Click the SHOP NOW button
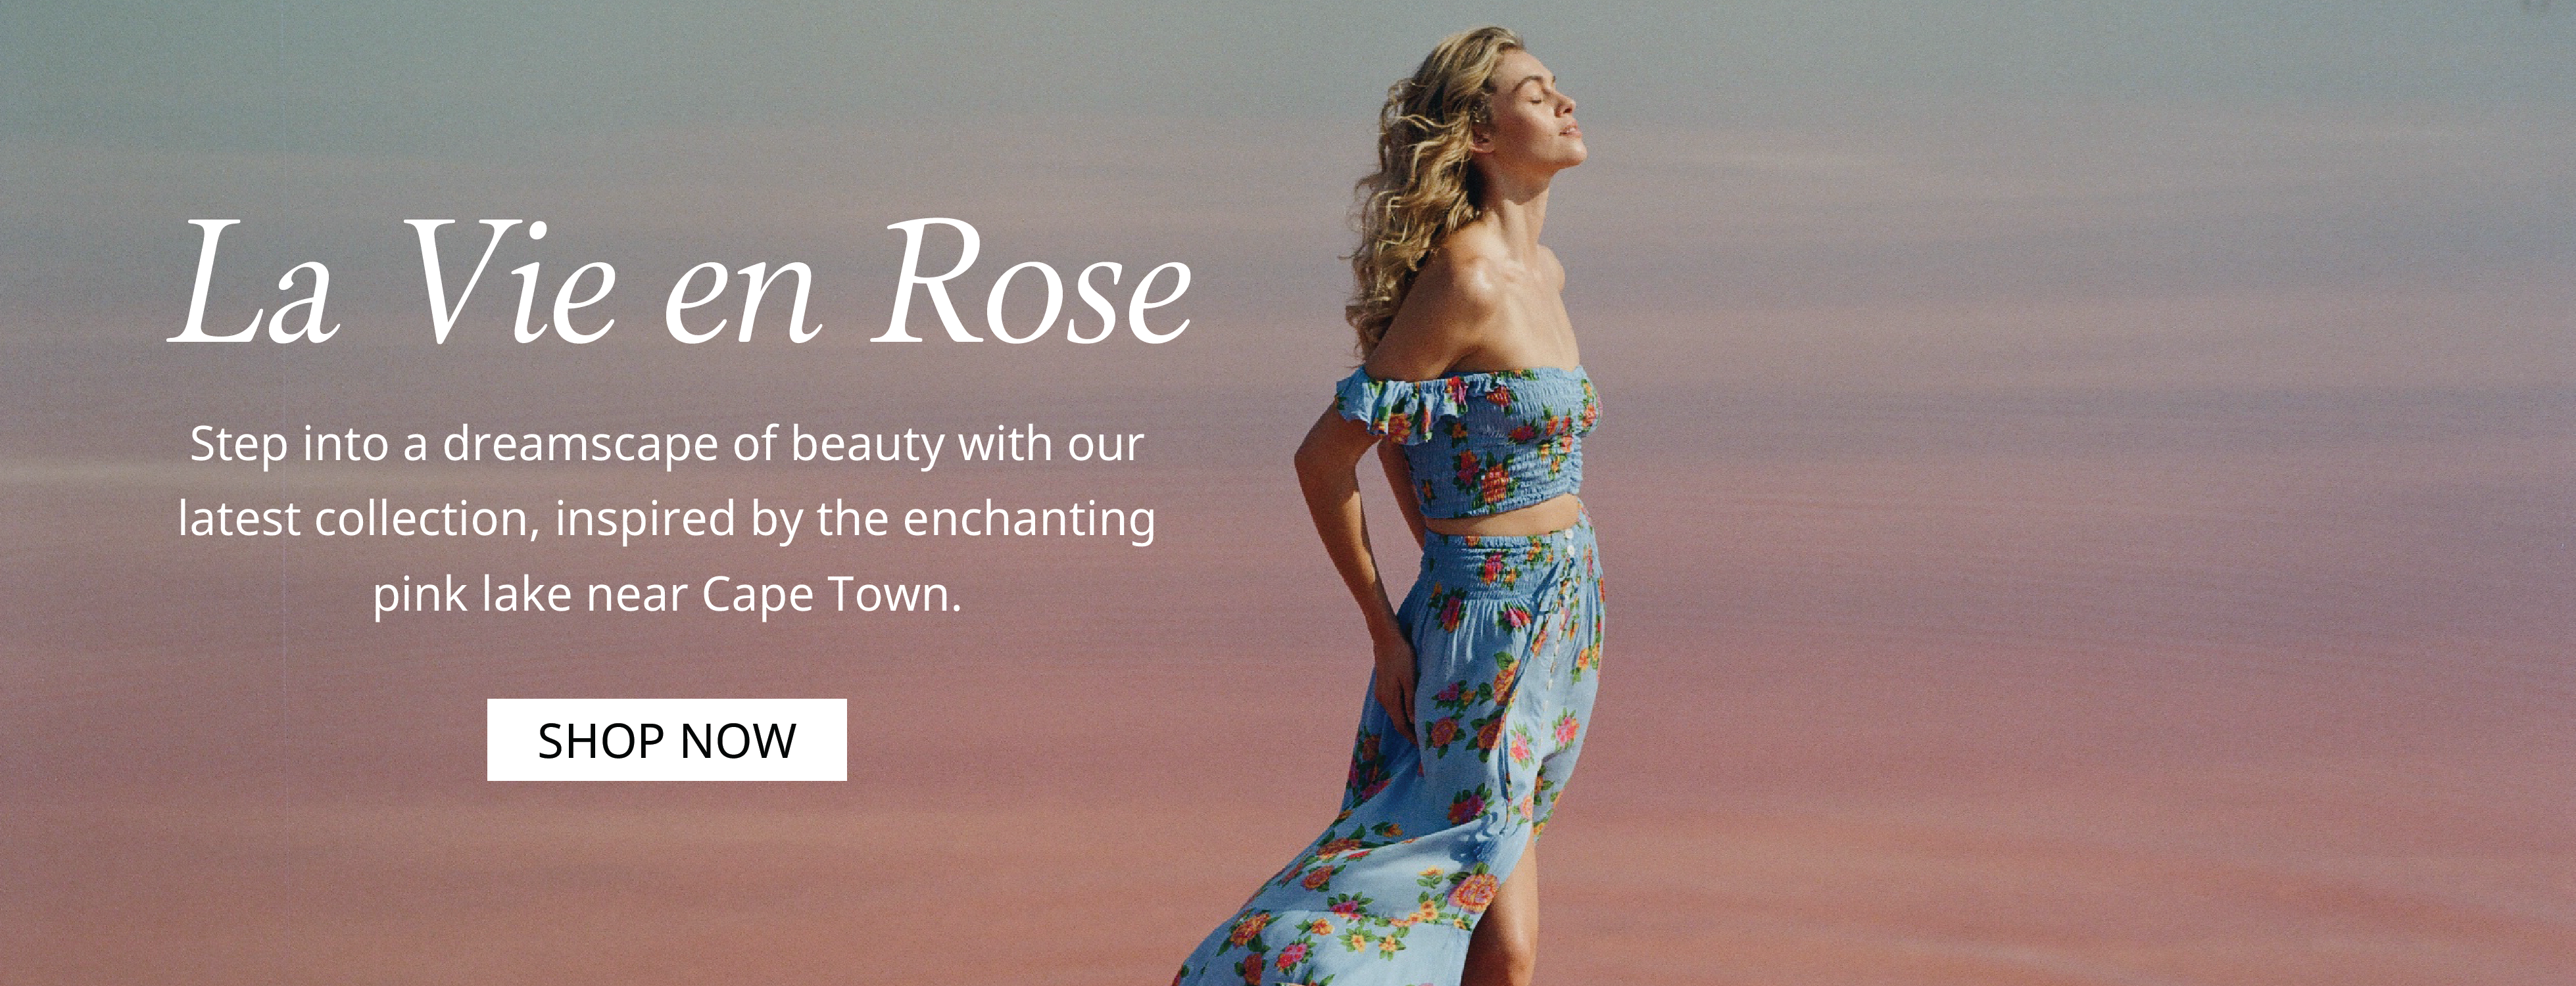 667,740
